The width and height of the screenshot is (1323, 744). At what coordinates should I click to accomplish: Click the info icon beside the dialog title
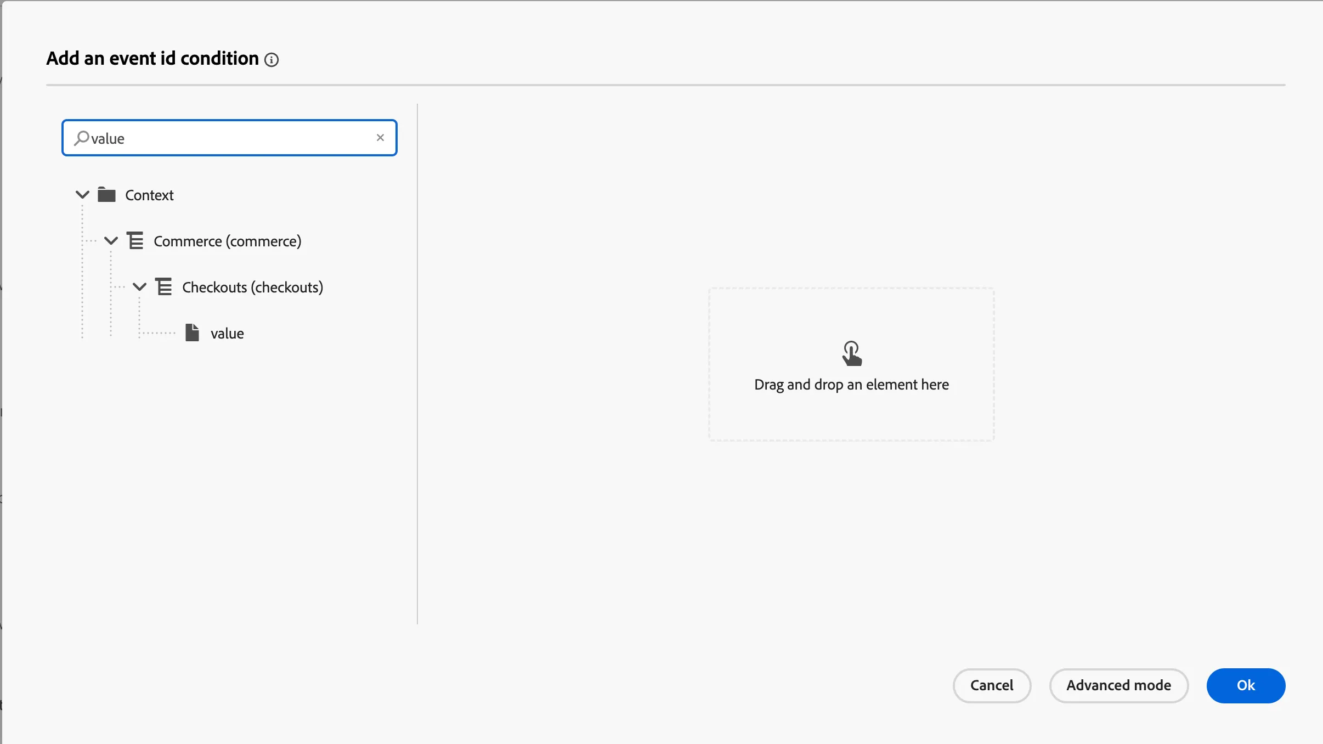(272, 60)
